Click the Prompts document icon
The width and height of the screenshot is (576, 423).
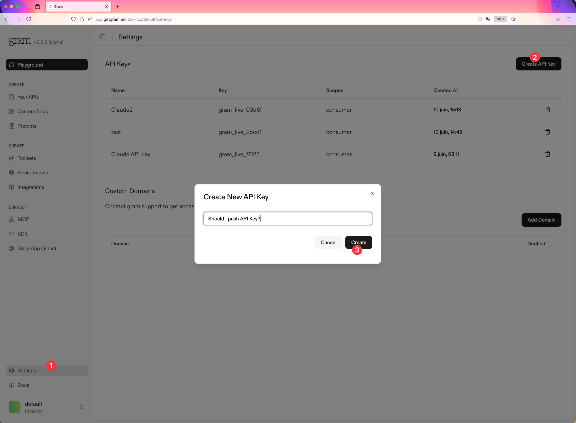[12, 126]
